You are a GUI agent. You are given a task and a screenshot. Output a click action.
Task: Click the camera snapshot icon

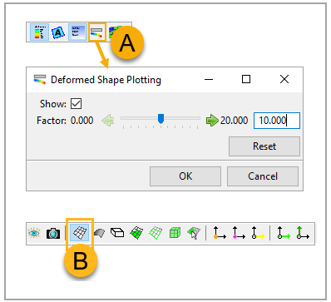pyautogui.click(x=53, y=233)
